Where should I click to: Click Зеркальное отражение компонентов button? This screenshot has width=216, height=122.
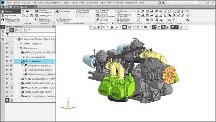point(44,20)
